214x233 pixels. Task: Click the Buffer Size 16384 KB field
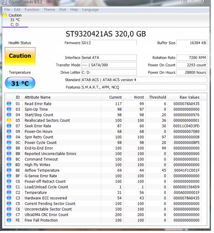click(x=192, y=43)
